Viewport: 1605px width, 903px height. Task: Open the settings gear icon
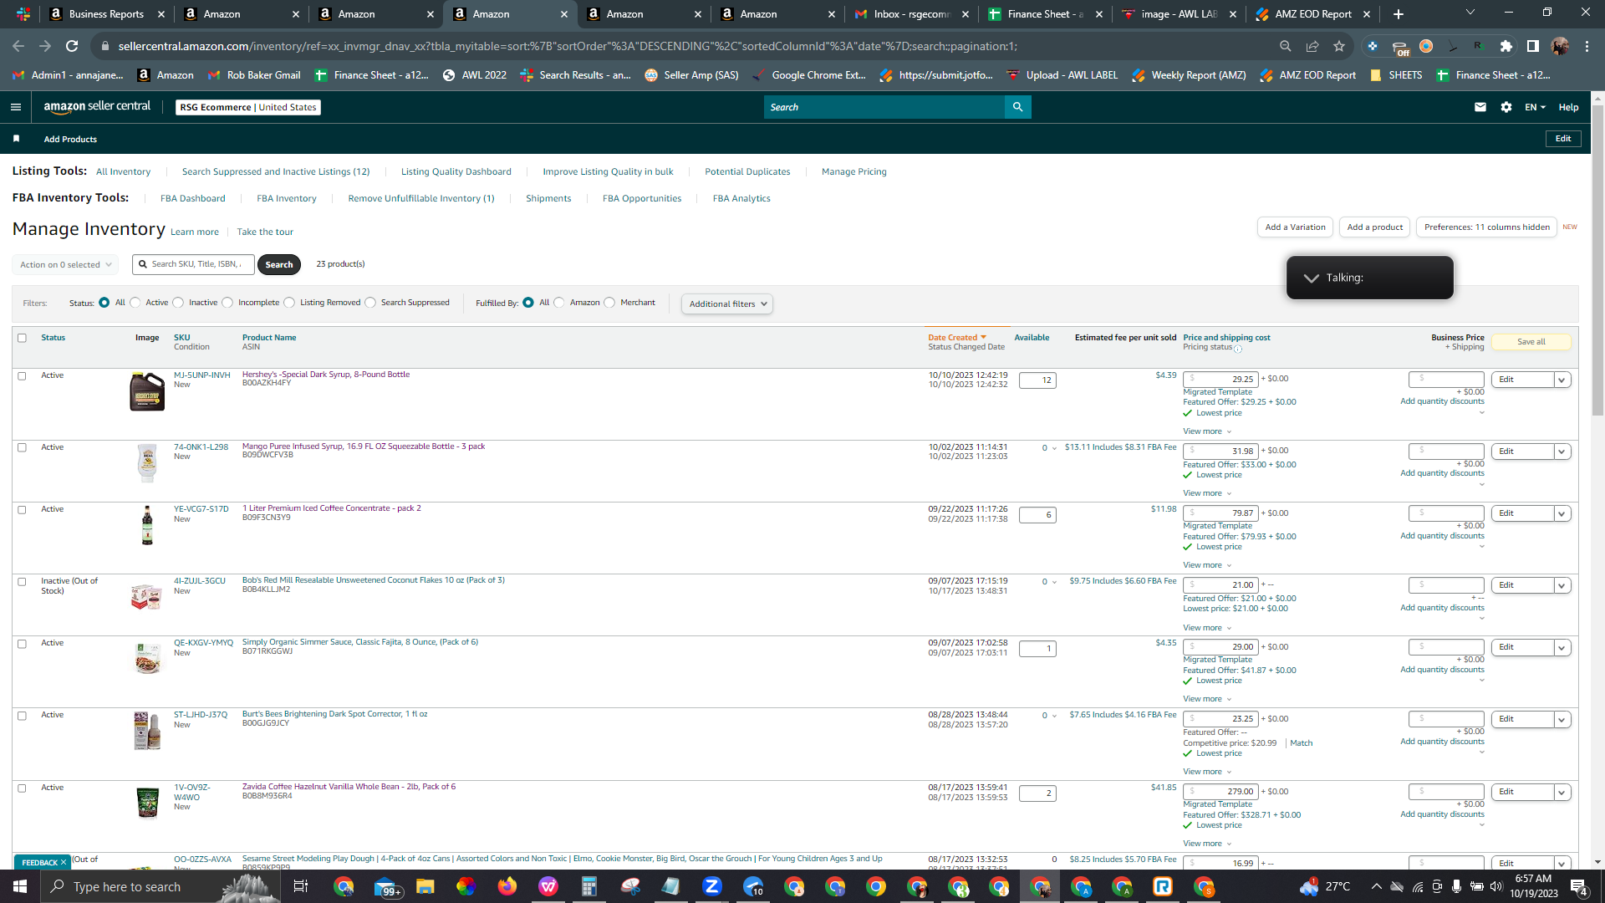[1506, 107]
